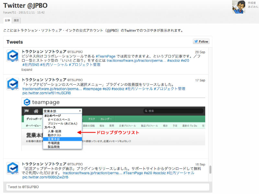Select すべてのスペース in the dropdown list
Viewport: 259px width, 194px height.
tap(59, 120)
